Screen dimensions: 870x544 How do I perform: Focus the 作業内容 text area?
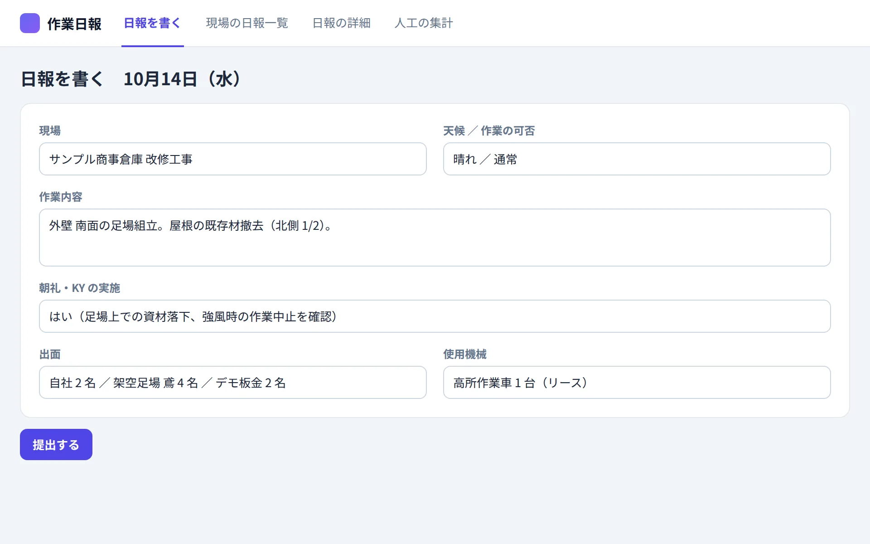coord(435,238)
